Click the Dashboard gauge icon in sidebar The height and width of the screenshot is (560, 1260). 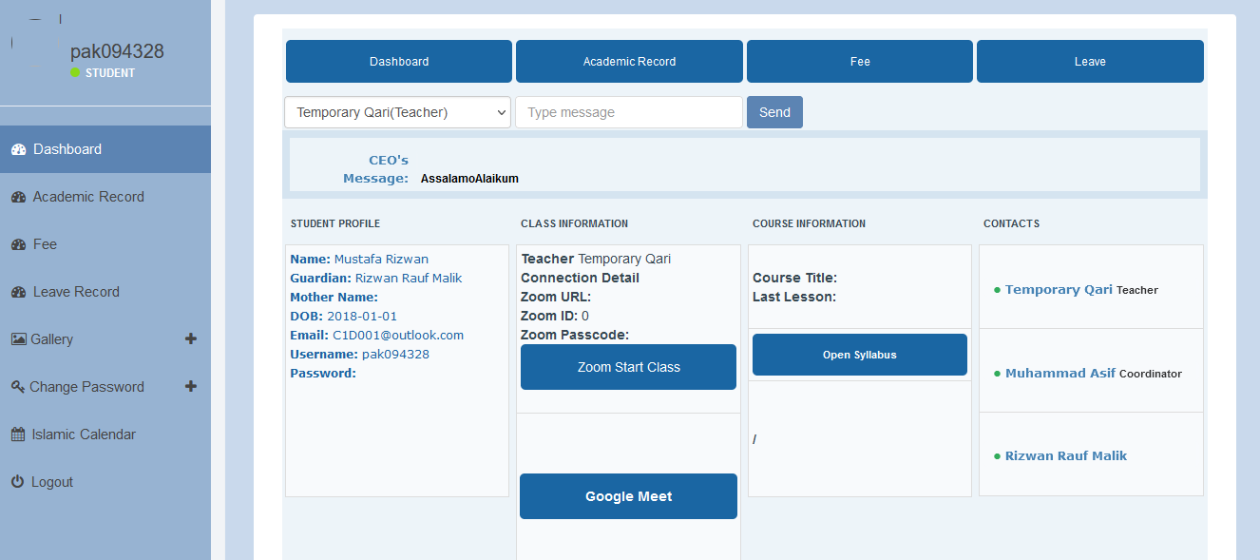(18, 149)
